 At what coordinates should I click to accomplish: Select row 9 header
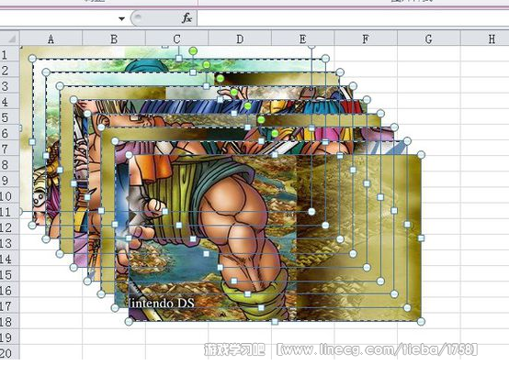(x=10, y=181)
